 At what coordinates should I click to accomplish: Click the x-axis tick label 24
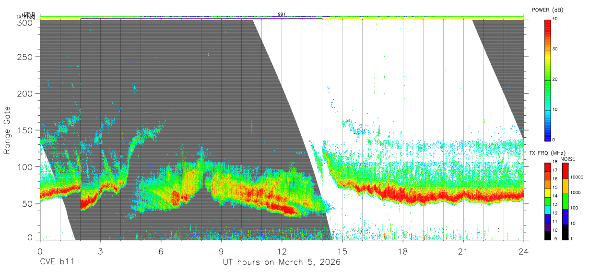[x=524, y=251]
